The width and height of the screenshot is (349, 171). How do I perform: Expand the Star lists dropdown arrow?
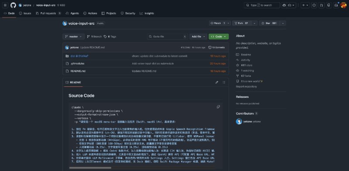click(x=283, y=23)
